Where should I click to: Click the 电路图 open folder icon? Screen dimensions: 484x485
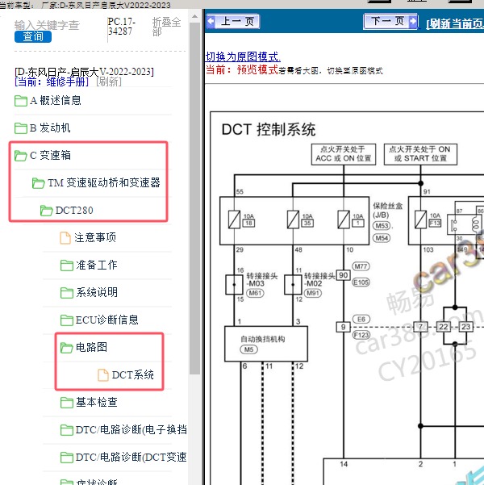coord(66,347)
